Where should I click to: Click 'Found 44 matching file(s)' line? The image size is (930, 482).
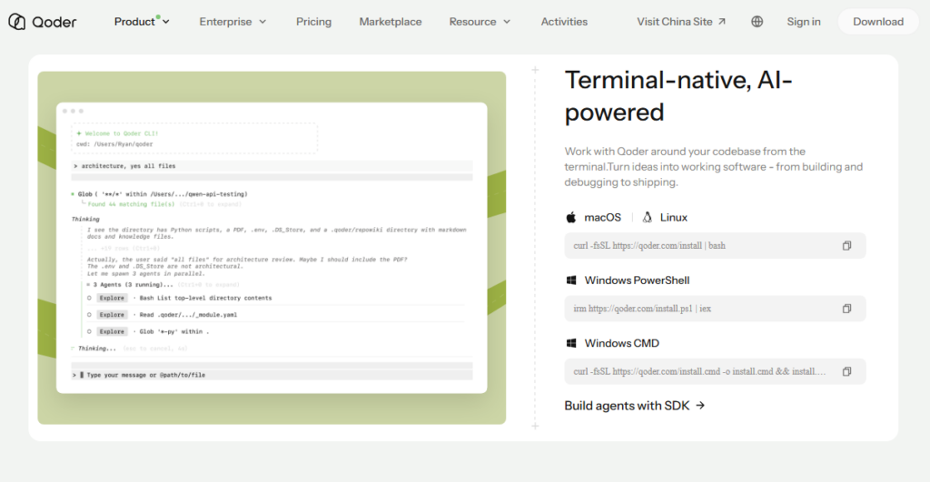[x=131, y=204]
